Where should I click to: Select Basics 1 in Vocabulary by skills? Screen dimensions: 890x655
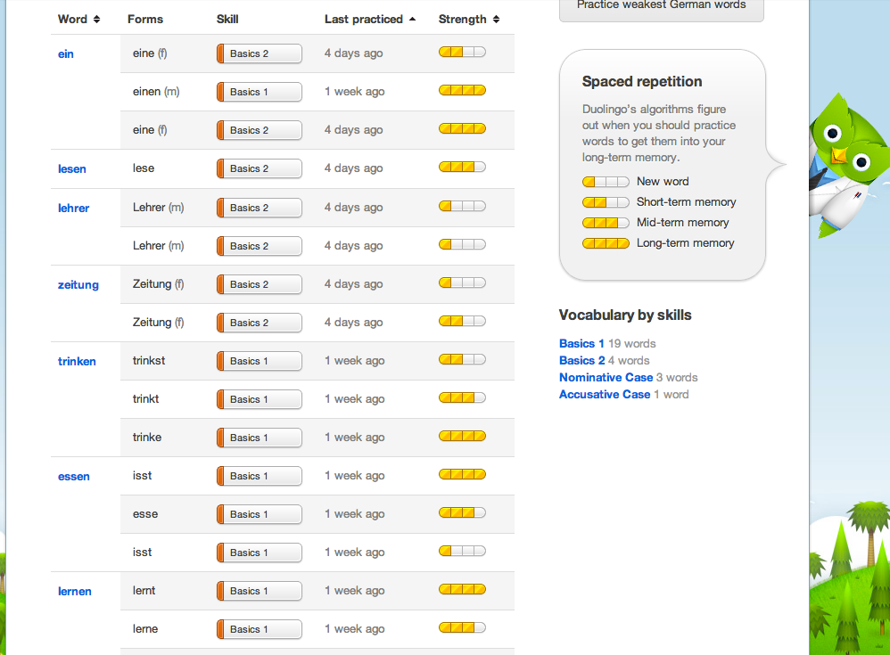click(581, 344)
